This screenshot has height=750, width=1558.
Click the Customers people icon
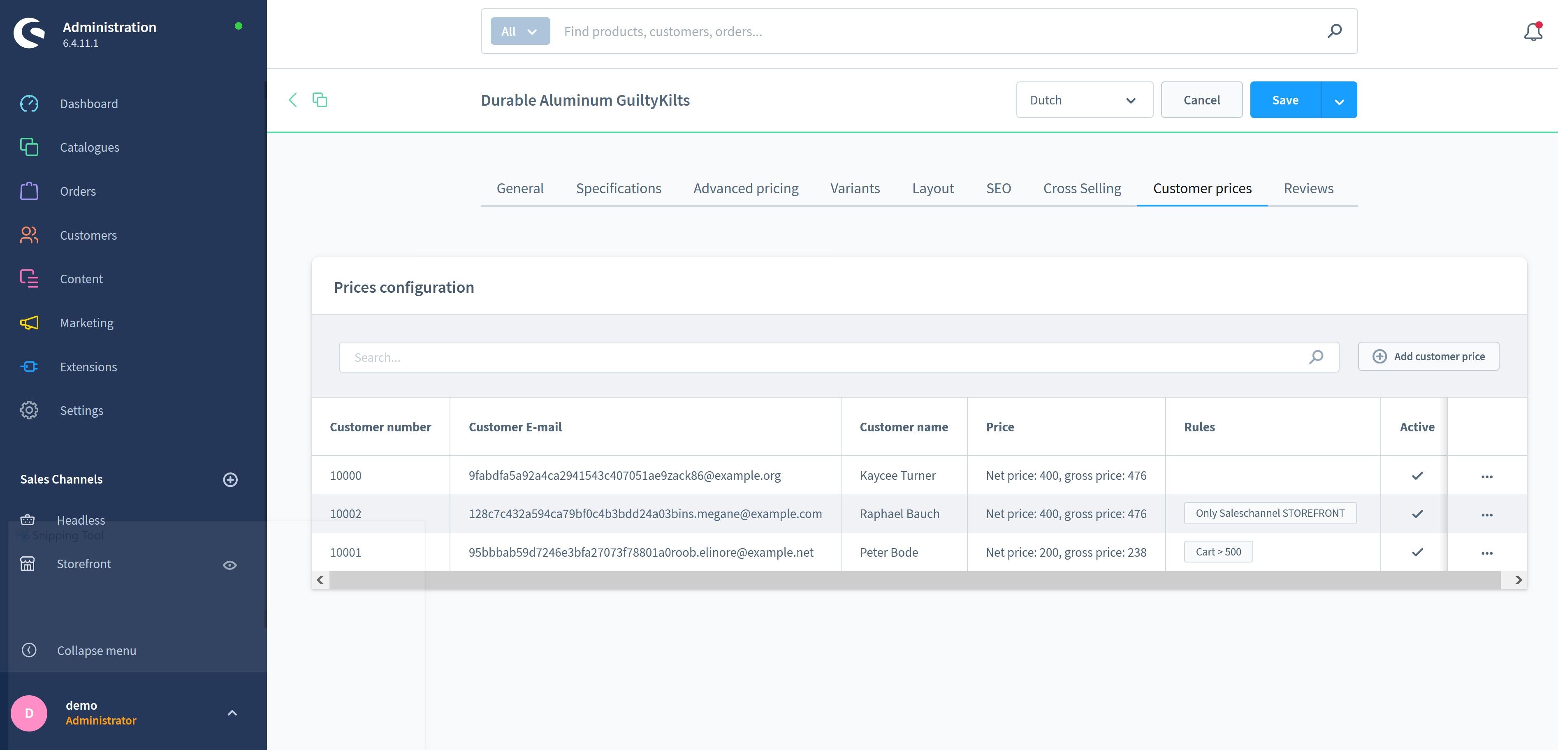[x=29, y=235]
